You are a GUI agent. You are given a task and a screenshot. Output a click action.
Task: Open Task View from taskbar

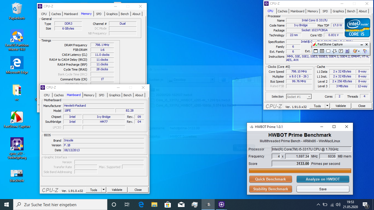click(x=127, y=205)
